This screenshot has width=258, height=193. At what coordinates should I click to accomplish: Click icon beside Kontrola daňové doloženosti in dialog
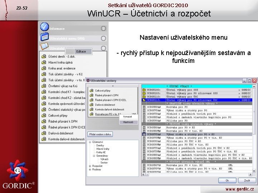(x=91, y=109)
